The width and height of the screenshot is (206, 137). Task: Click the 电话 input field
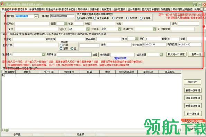(103, 24)
